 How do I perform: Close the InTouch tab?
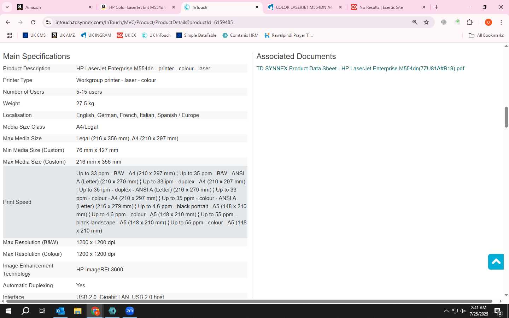257,7
